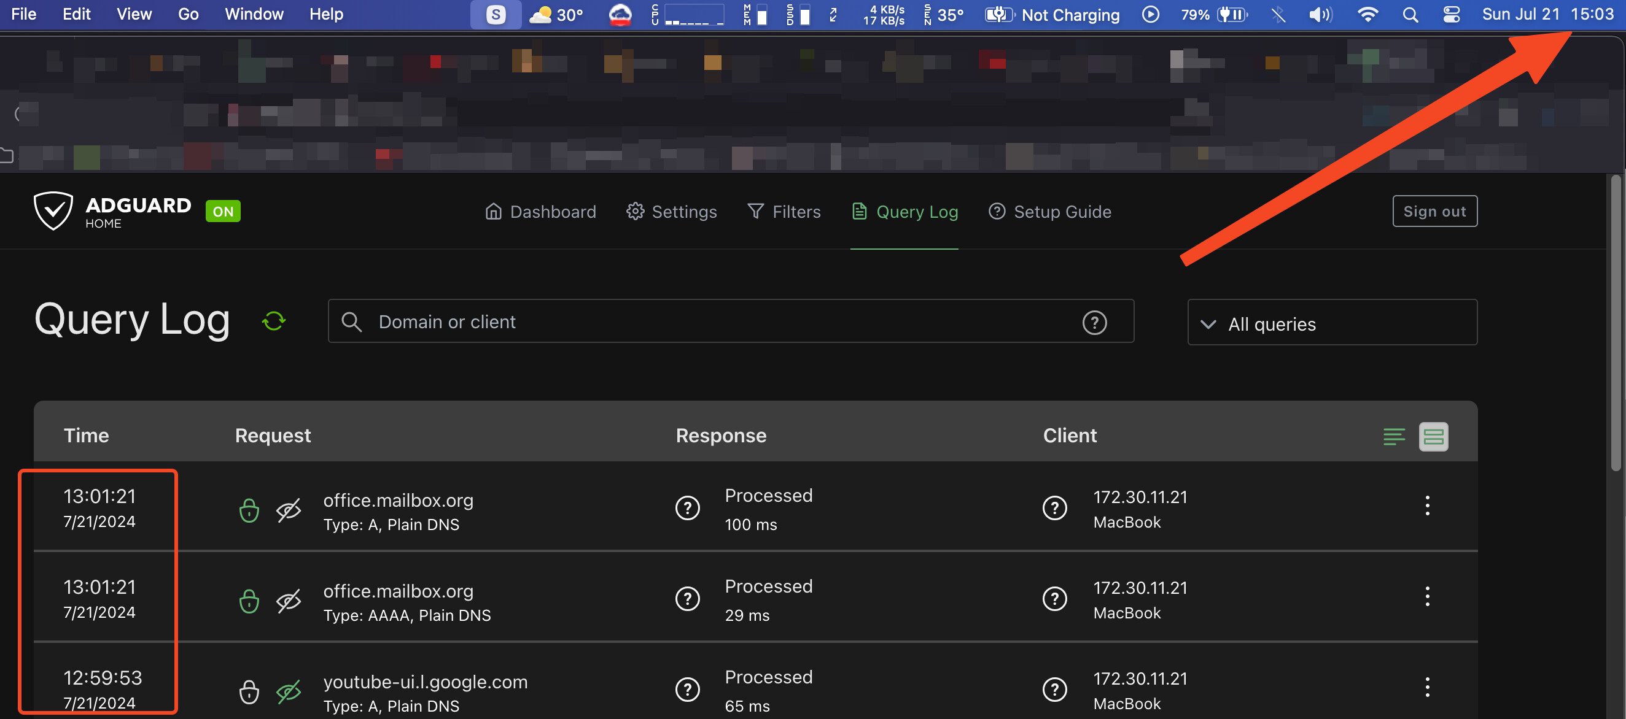
Task: Click the Domain or client search field
Action: [x=694, y=321]
